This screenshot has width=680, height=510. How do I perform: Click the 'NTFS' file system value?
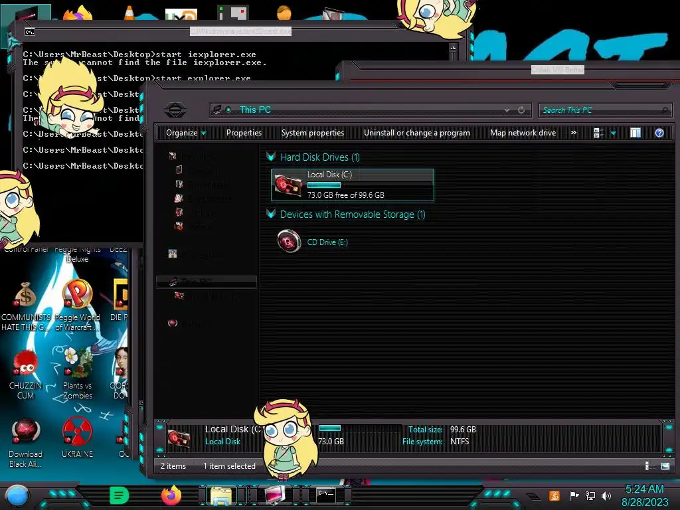pyautogui.click(x=460, y=442)
